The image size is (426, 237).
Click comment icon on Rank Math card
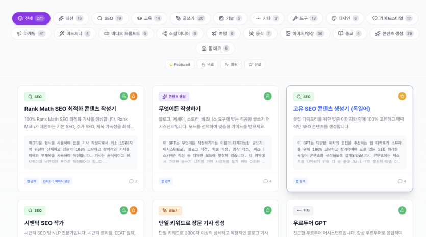point(131,181)
